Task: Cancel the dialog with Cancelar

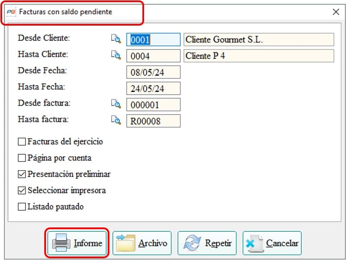Action: tap(272, 243)
